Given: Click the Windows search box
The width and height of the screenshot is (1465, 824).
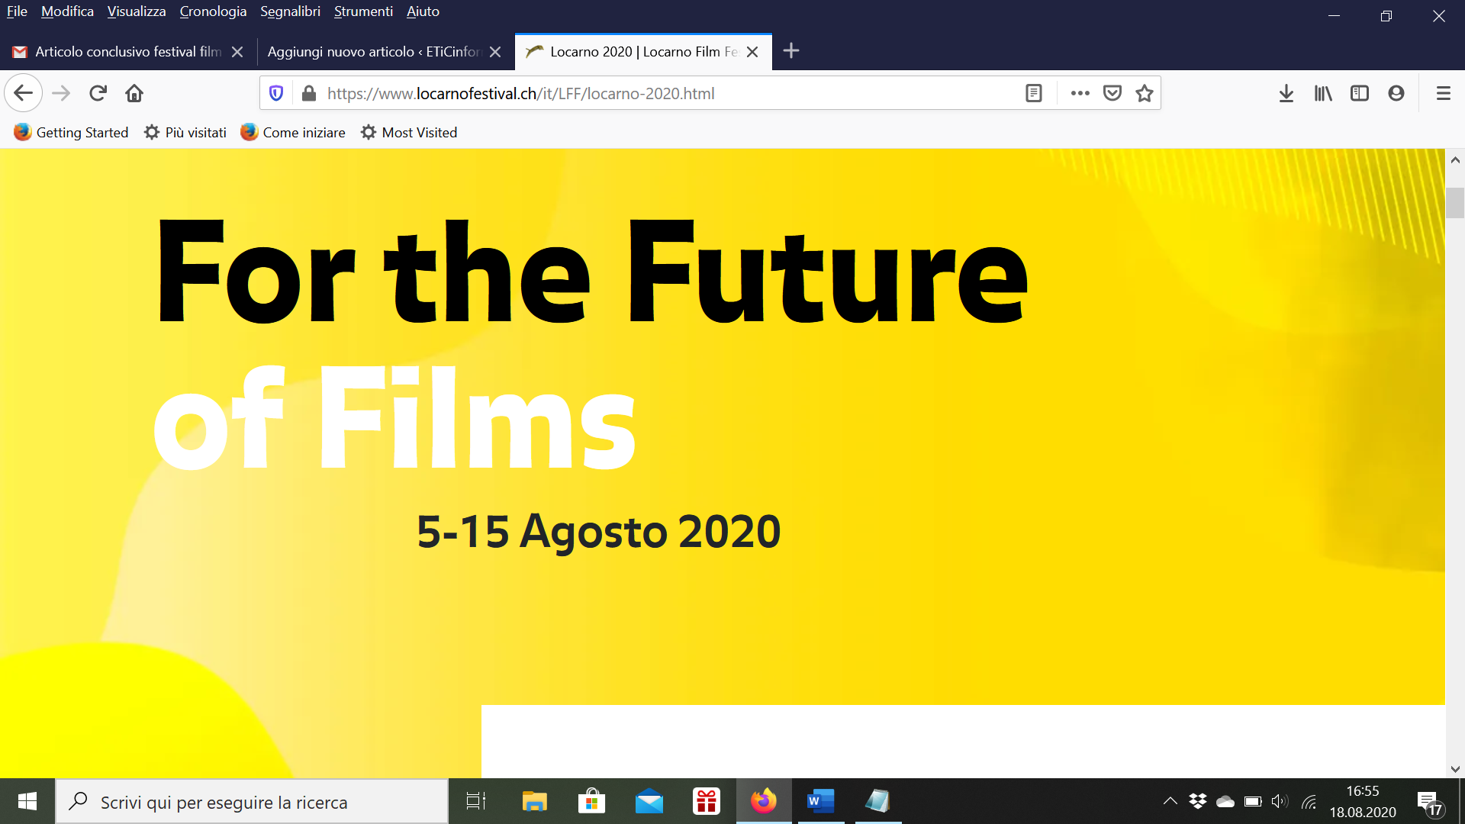Looking at the screenshot, I should point(252,801).
